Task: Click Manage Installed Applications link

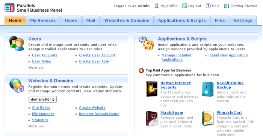Action: tap(177, 57)
